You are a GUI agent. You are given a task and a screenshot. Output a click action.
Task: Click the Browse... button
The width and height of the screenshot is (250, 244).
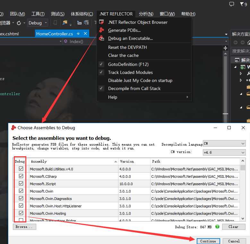pos(25,227)
